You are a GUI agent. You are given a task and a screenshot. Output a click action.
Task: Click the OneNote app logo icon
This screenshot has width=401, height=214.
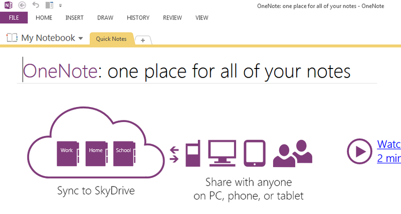pyautogui.click(x=9, y=5)
